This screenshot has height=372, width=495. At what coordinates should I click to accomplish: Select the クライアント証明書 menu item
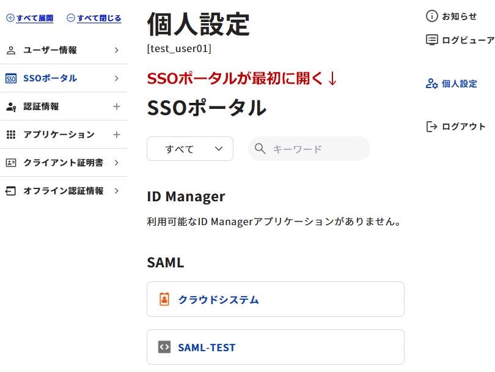tap(64, 163)
